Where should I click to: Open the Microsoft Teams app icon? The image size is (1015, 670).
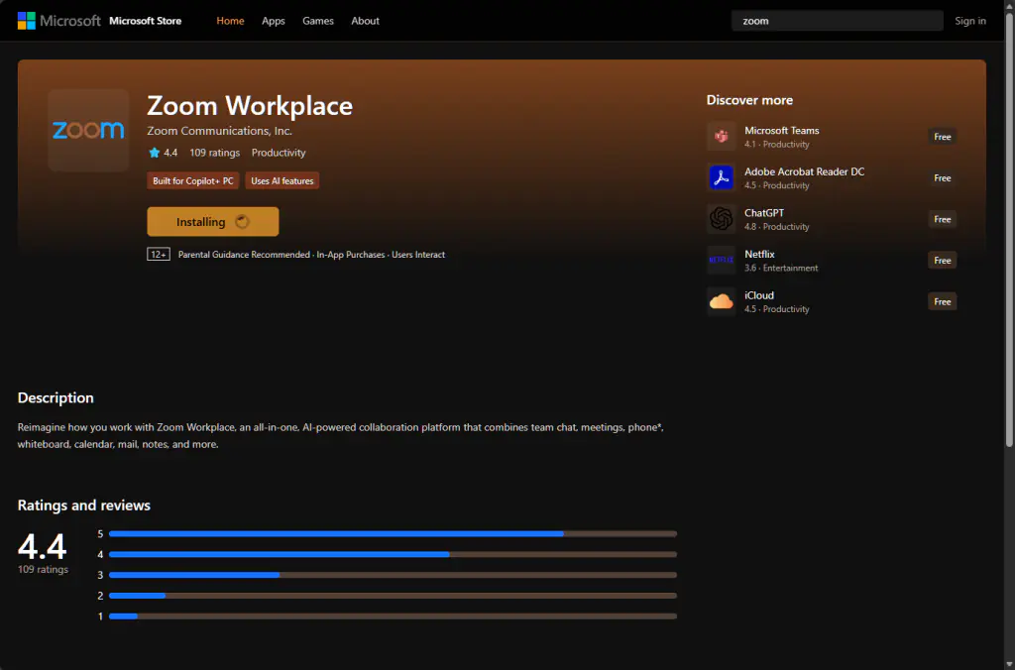click(x=721, y=137)
